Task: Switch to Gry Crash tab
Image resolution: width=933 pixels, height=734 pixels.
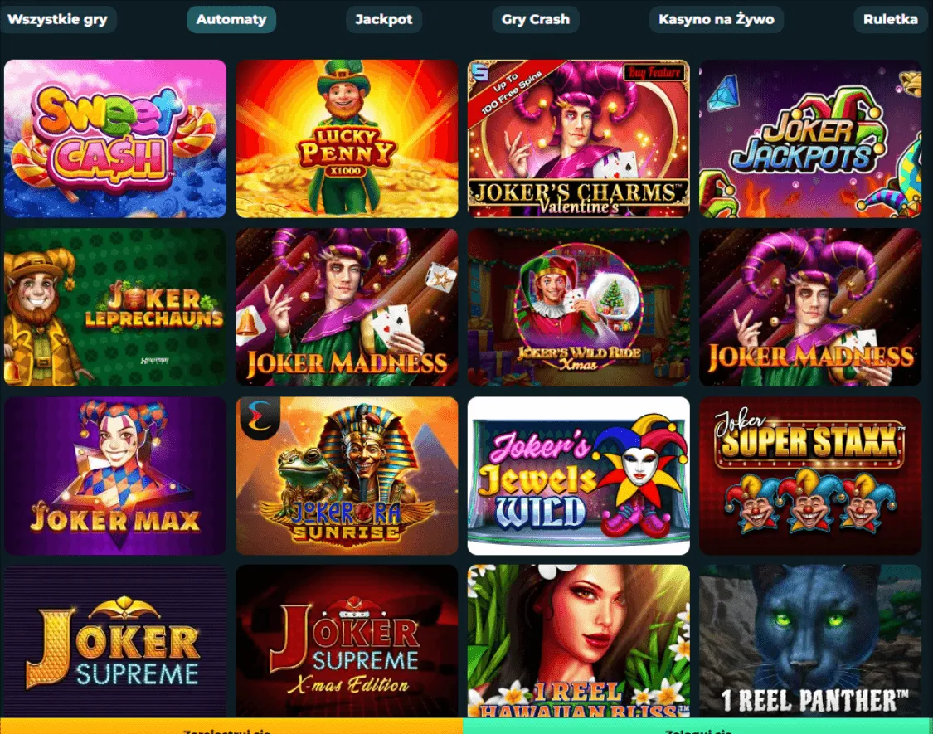Action: tap(536, 19)
